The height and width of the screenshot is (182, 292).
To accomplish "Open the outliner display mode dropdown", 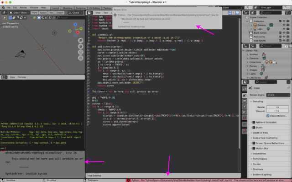I will point(253,13).
